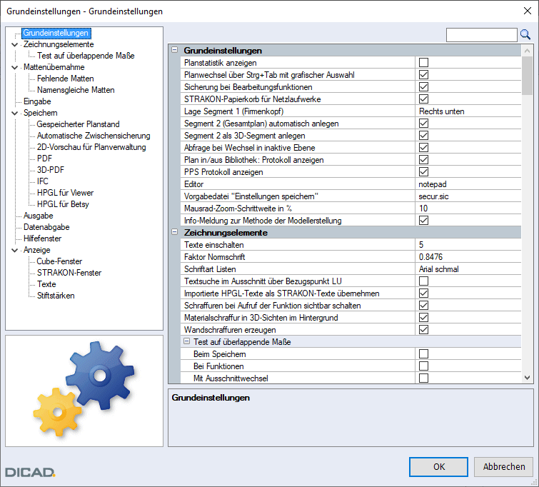Viewport: 539px width, 487px height.
Task: Collapse the Grundeinstellungen section header in grid
Action: pos(175,50)
